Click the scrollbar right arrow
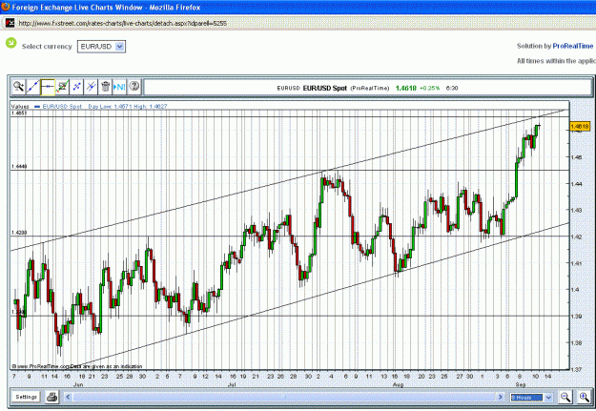This screenshot has height=411, width=596. 501,397
